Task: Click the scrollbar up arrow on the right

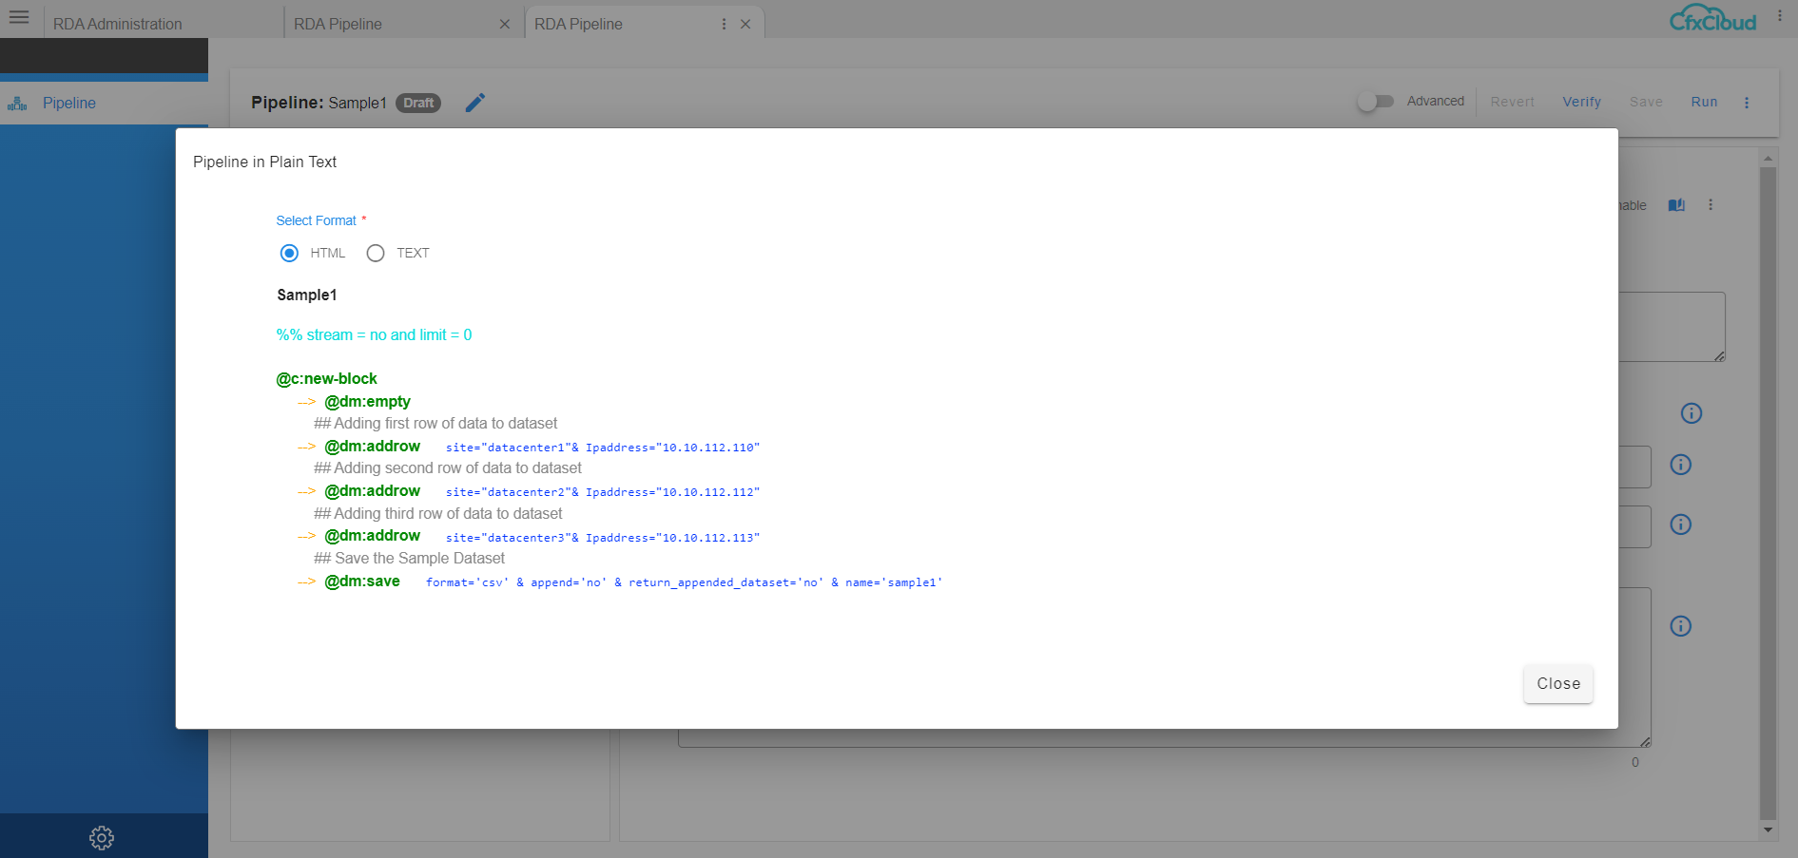Action: 1769,157
